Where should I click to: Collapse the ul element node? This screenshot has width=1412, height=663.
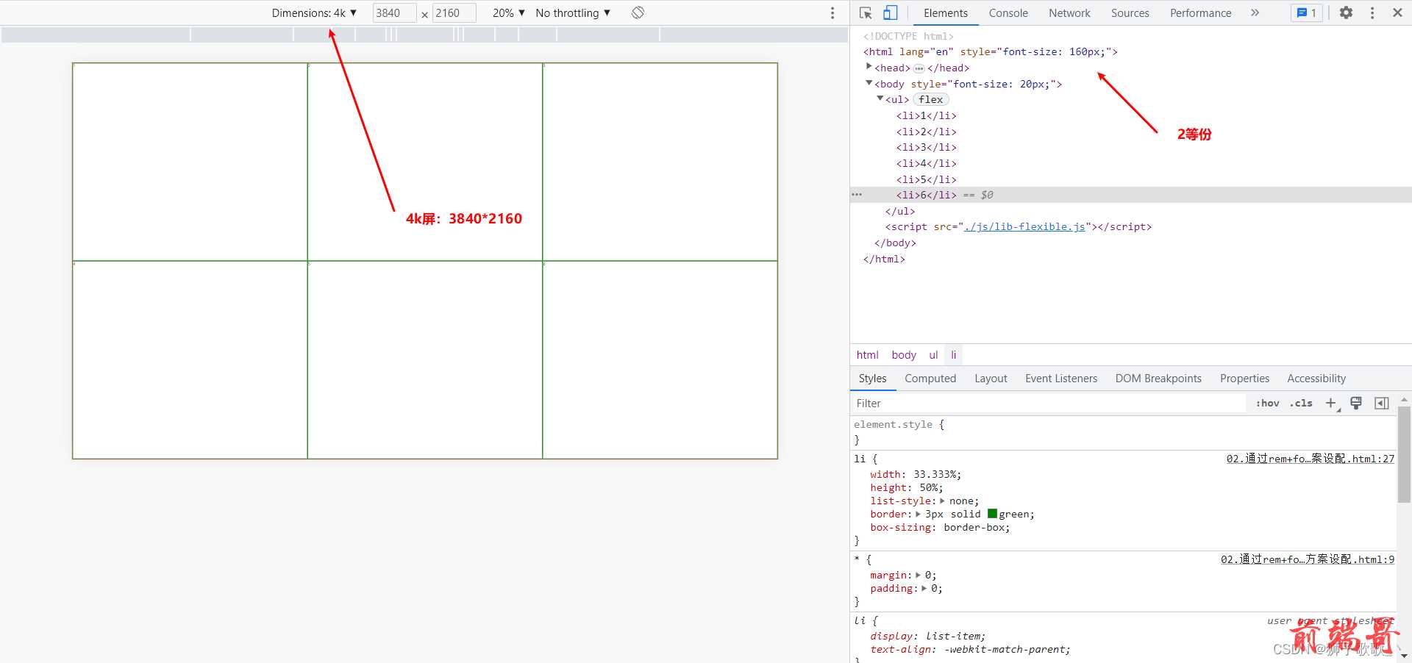880,98
